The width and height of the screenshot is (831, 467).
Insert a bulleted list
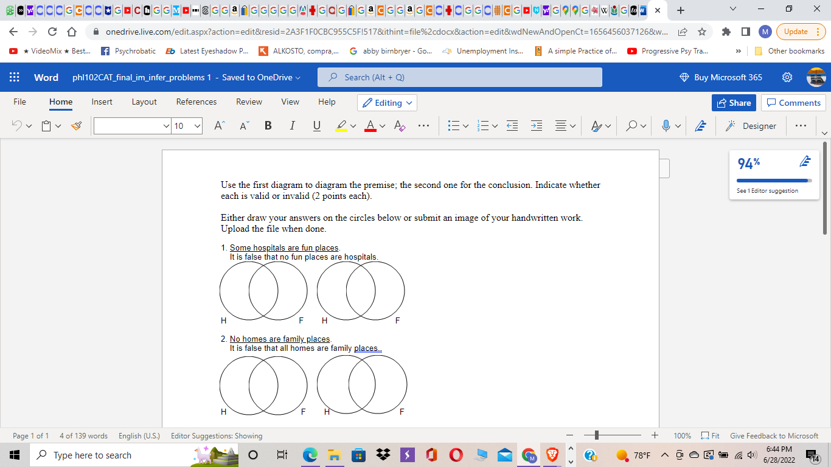453,126
